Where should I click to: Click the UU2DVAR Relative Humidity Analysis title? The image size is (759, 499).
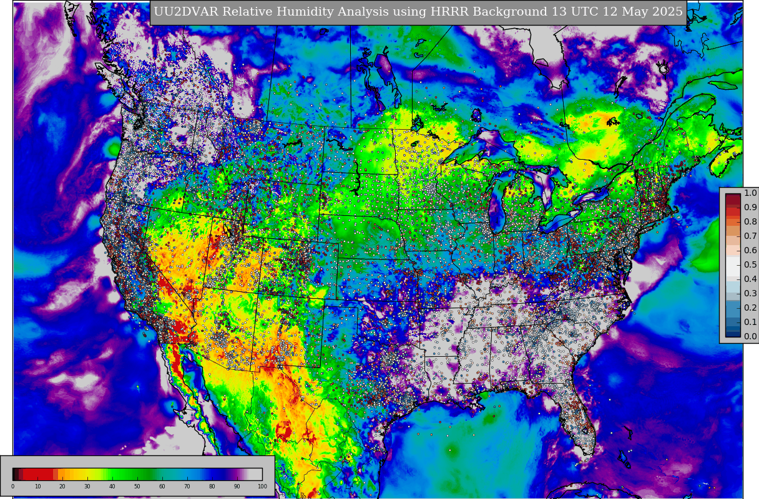tap(418, 12)
